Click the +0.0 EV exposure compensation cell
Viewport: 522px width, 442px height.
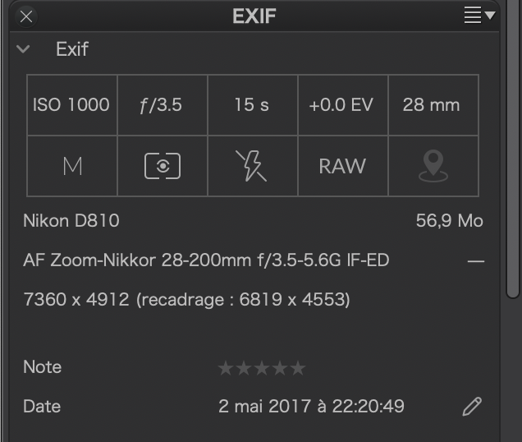[342, 105]
